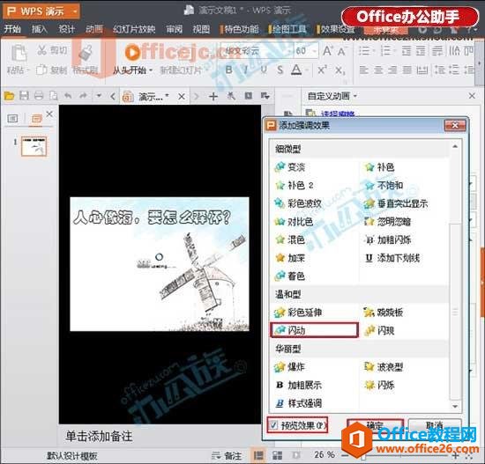Screen dimensions: 485x464
Task: Switch to outline view tab
Action: 12,118
